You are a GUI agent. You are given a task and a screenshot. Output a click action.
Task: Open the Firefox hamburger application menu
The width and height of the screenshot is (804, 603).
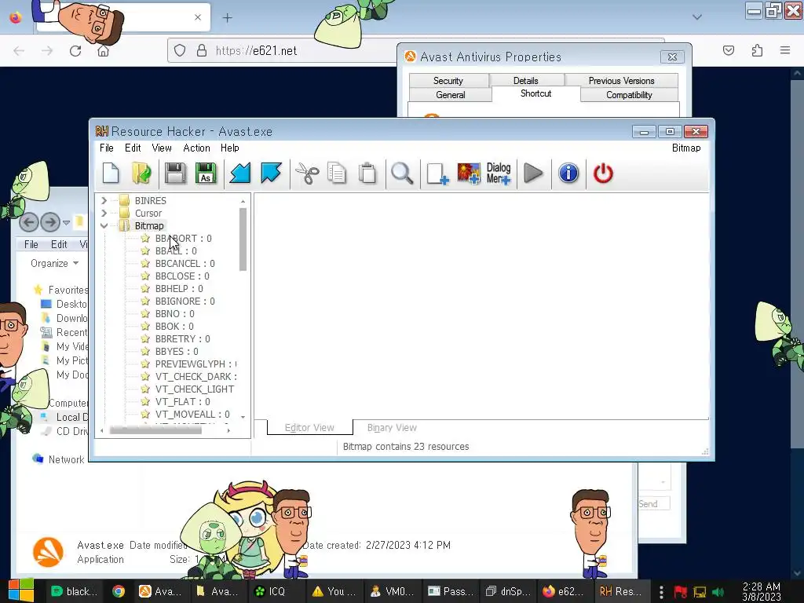point(785,50)
